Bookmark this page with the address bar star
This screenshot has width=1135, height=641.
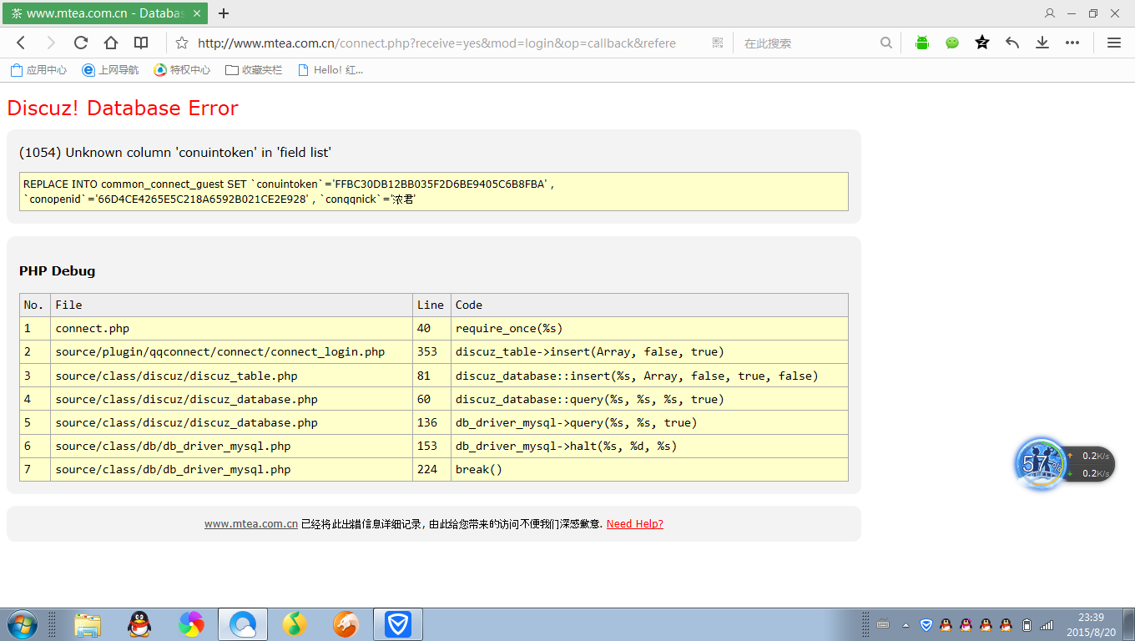pos(182,43)
